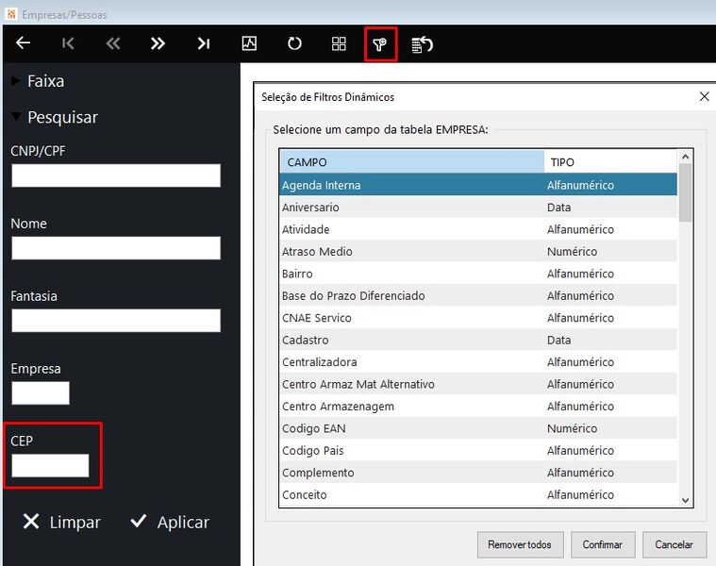Close the Seleção de Filtros Dinâmicos dialog
Viewport: 716px width, 566px height.
coord(704,96)
